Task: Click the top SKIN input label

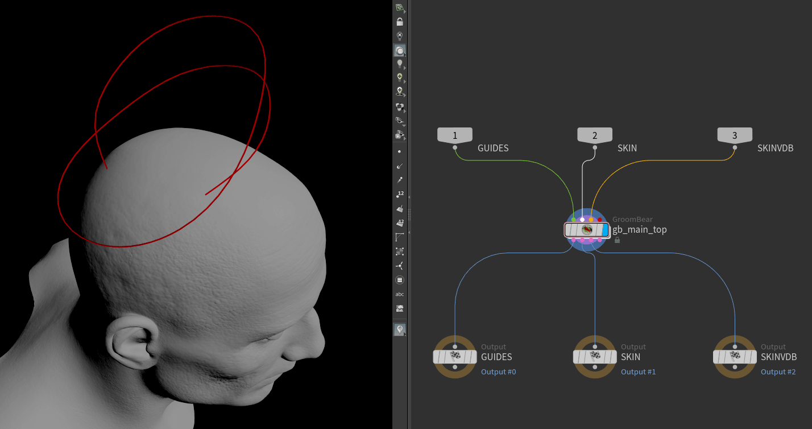Action: pos(627,148)
